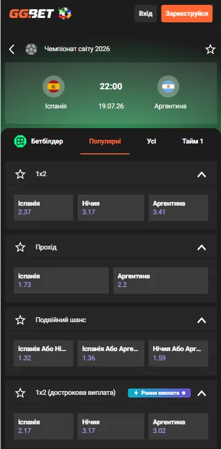
Task: Favorite the 1x2 market star
Action: tap(20, 174)
